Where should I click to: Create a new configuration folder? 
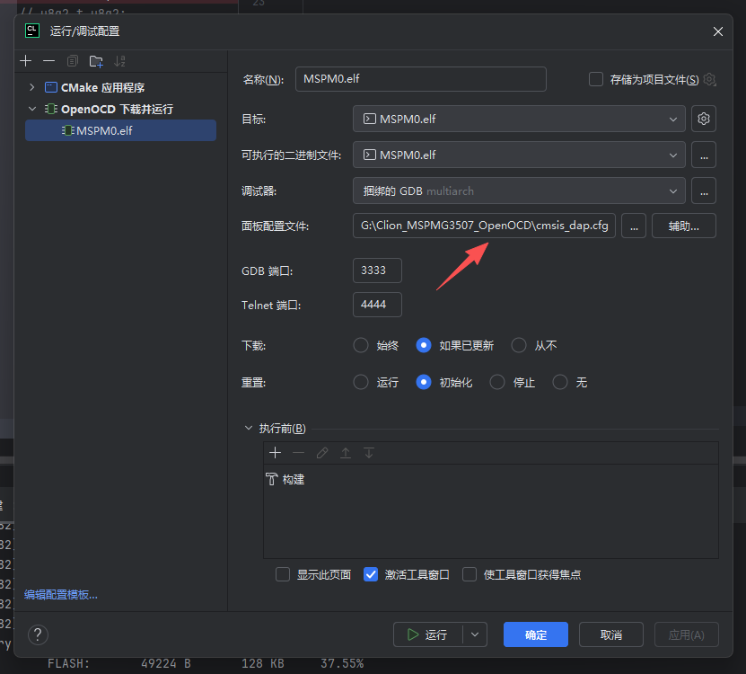[x=96, y=61]
